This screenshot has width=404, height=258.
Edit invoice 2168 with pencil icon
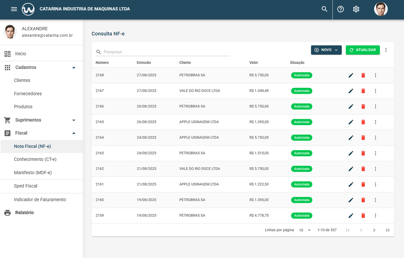tap(351, 75)
